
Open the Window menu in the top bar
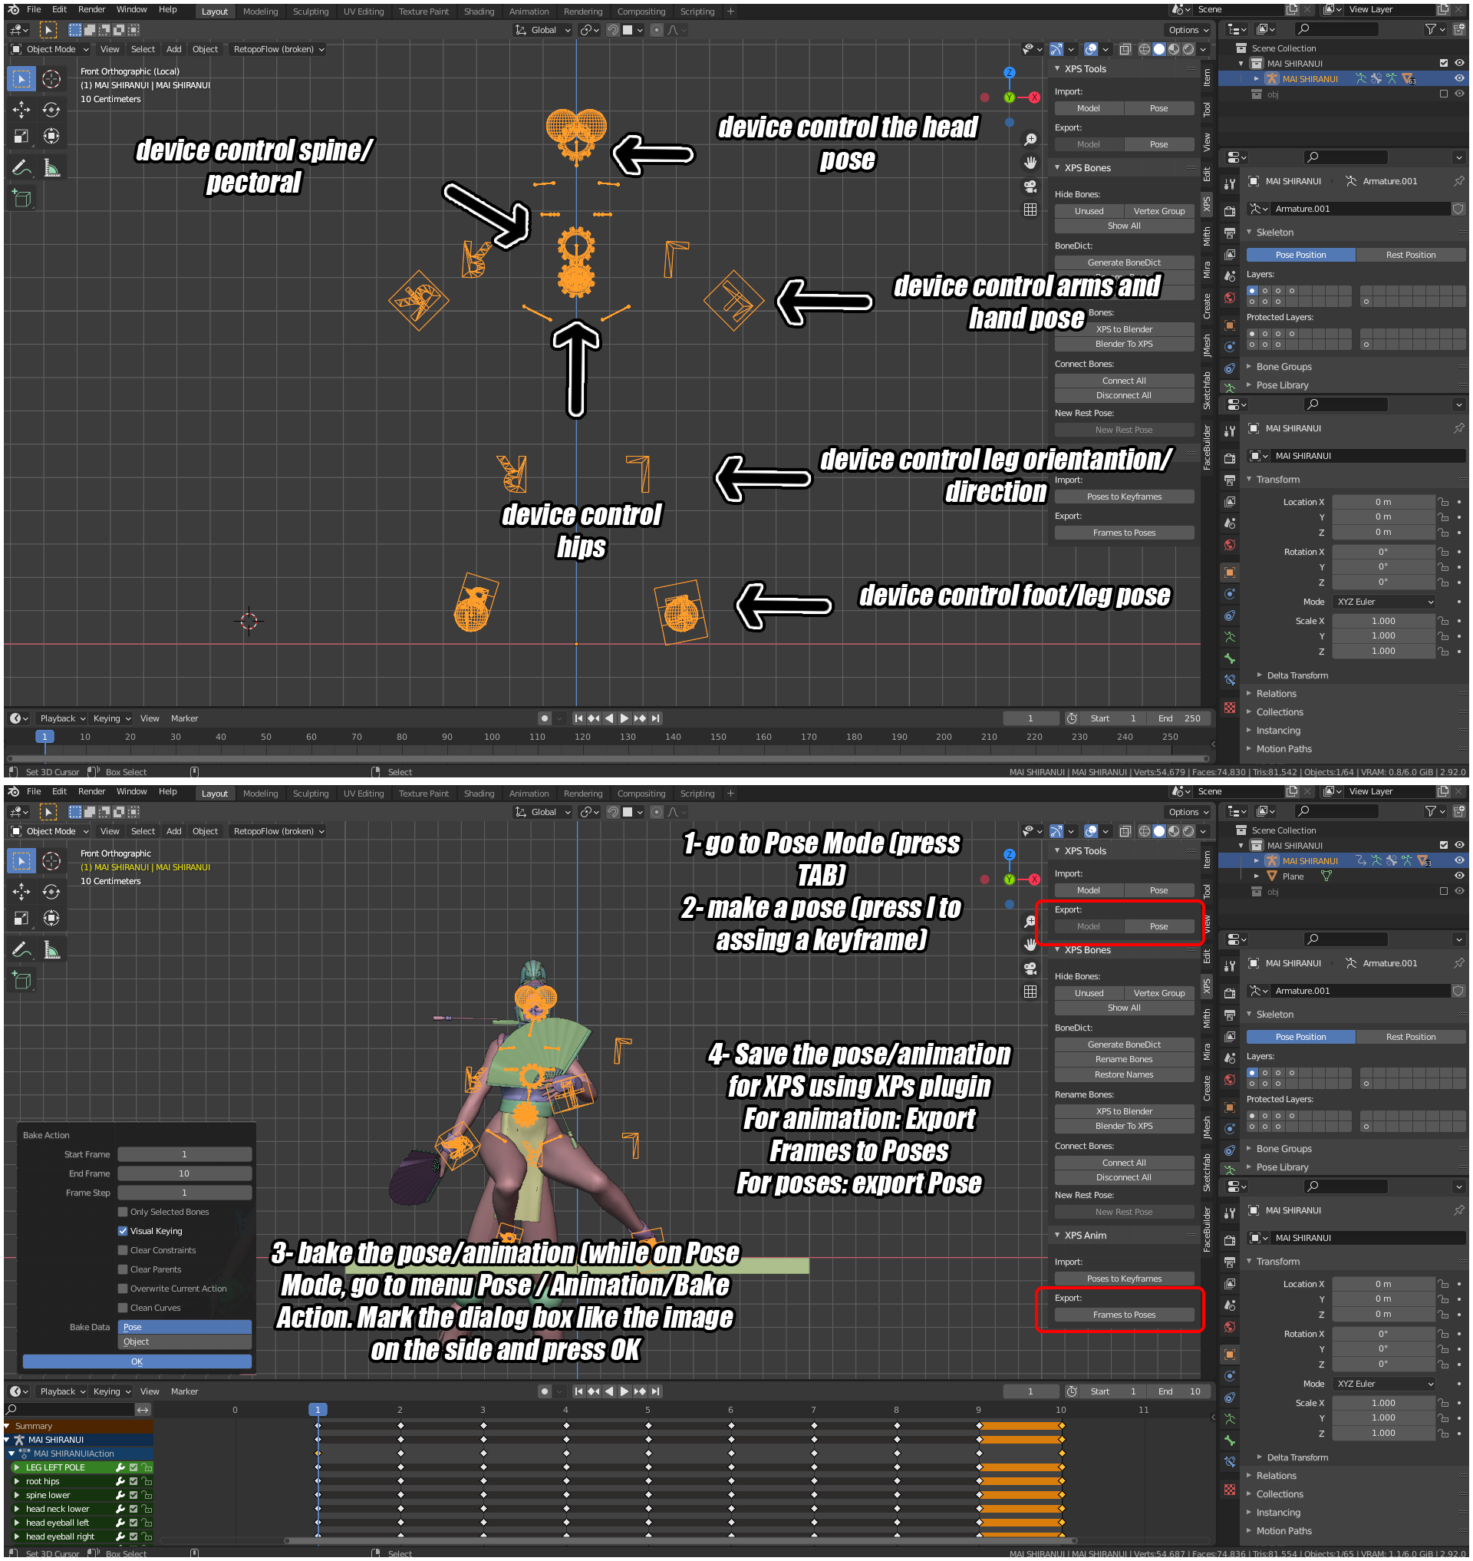[x=132, y=9]
